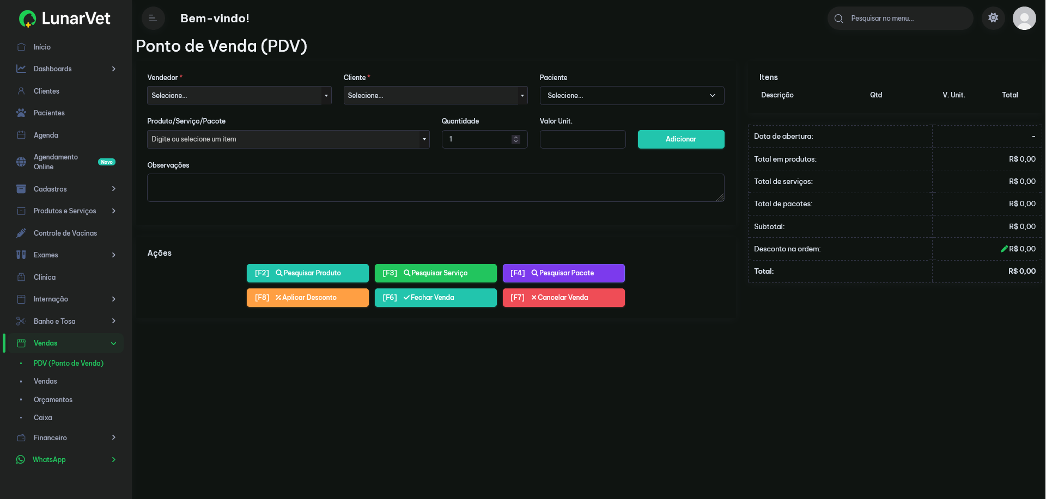Click the Internação icon
The height and width of the screenshot is (499, 1046).
coord(21,299)
